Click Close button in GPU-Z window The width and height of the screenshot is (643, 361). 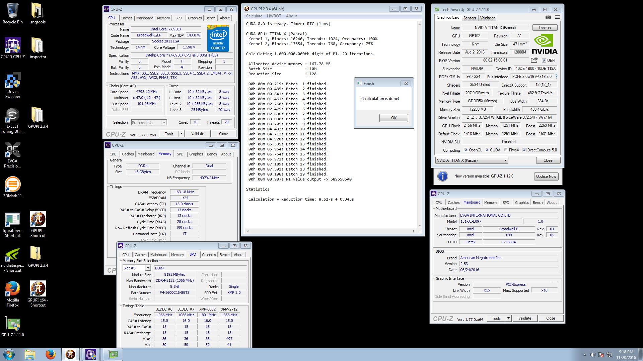[548, 160]
